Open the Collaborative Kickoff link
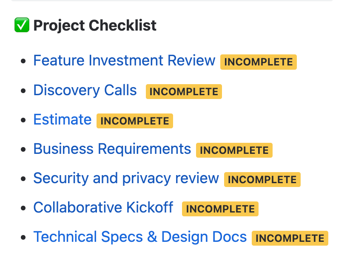This screenshot has height=255, width=347. (103, 208)
